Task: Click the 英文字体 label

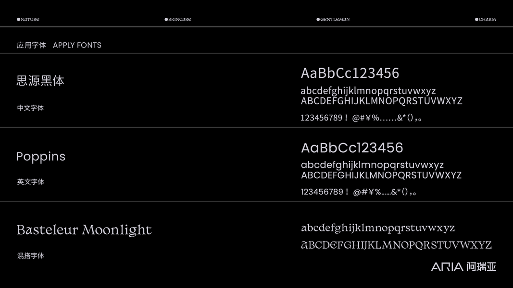Action: click(x=30, y=182)
